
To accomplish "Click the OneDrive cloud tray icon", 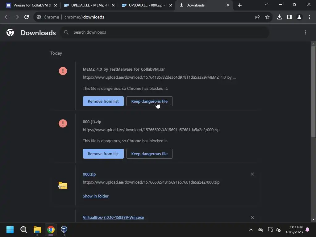I will click(261, 230).
